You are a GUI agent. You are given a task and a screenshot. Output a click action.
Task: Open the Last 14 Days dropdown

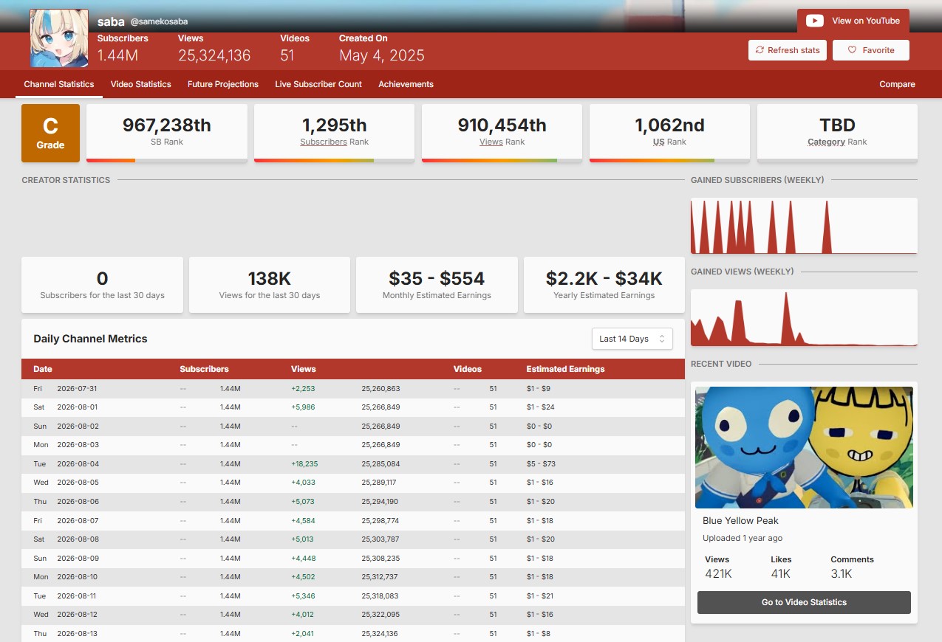coord(632,339)
